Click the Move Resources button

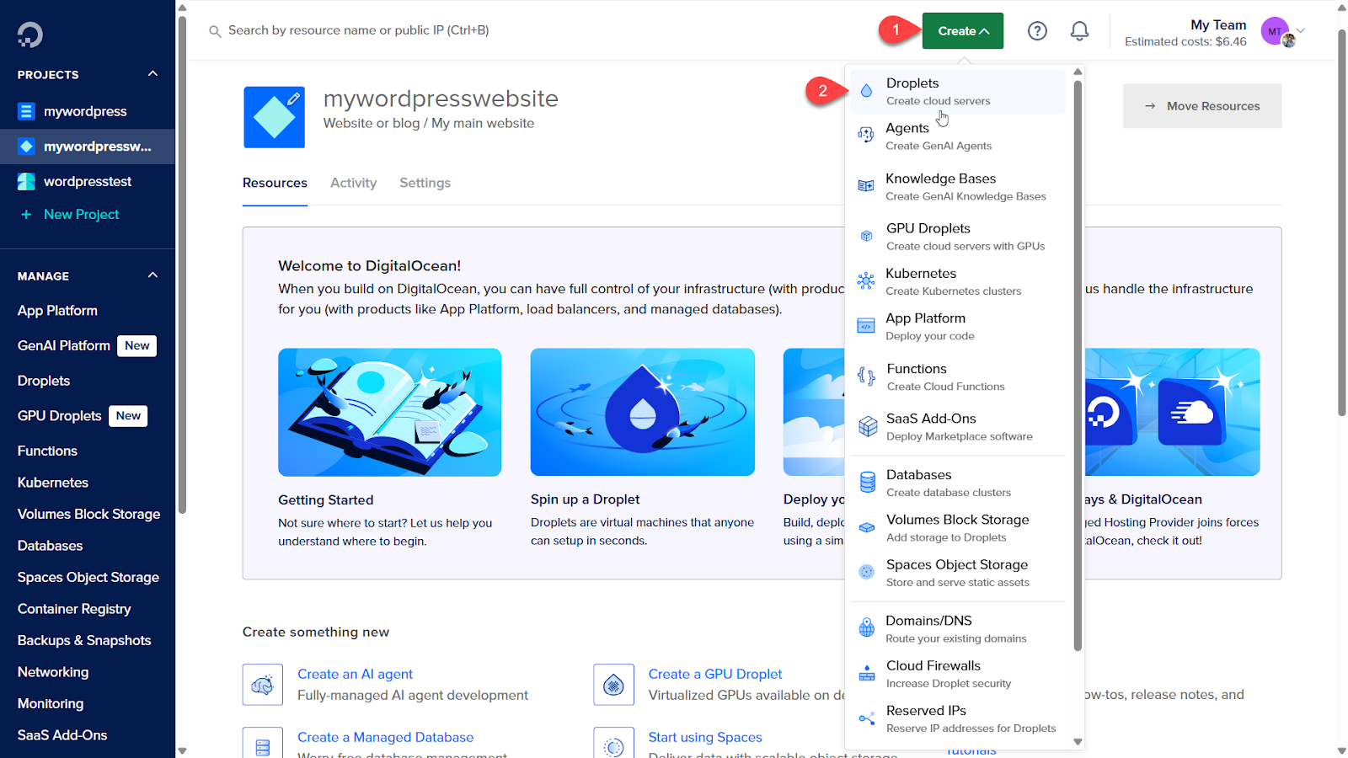[1202, 106]
